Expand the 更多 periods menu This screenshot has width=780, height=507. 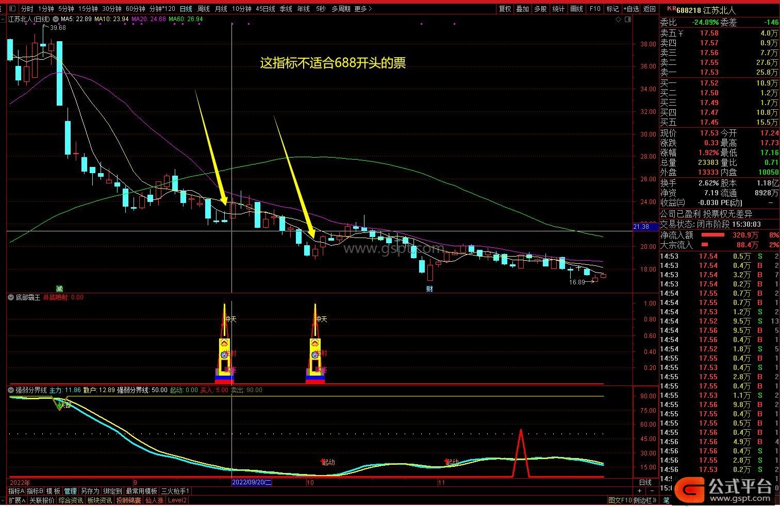(x=363, y=9)
